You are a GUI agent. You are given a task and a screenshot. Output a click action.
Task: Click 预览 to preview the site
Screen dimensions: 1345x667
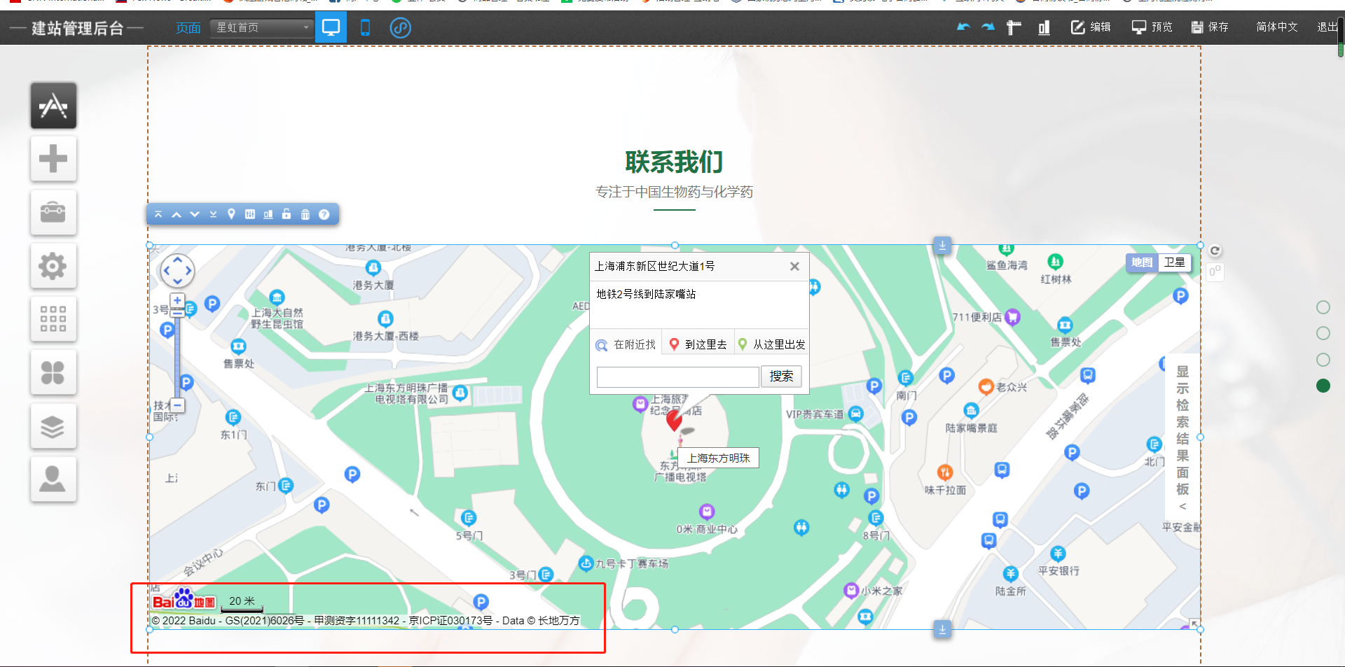(1152, 27)
